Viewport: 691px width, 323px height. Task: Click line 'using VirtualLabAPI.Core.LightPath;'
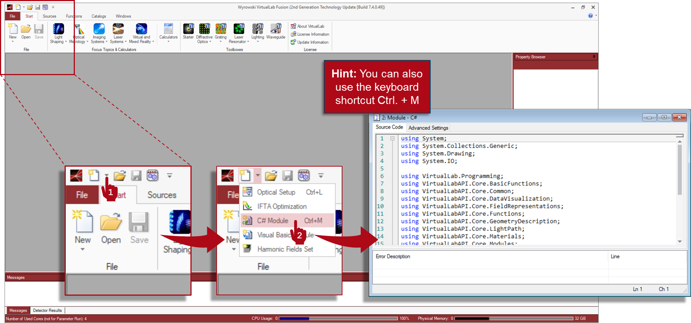coord(463,229)
